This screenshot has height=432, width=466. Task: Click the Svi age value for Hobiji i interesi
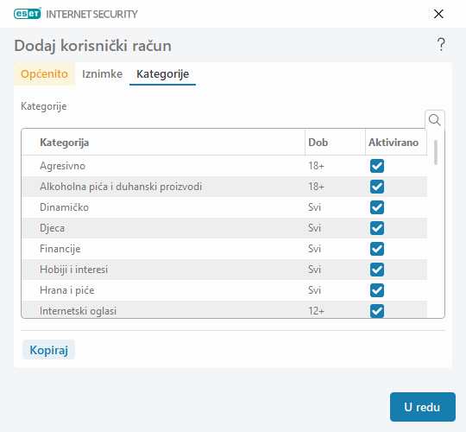coord(314,270)
